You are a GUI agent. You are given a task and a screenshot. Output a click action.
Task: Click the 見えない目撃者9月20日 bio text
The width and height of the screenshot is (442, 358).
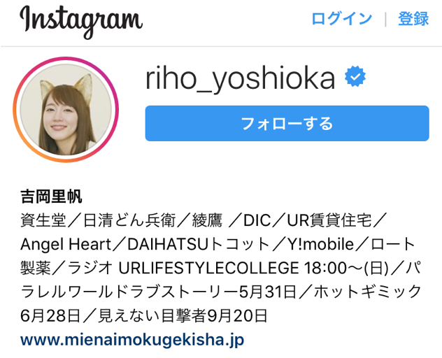183,315
